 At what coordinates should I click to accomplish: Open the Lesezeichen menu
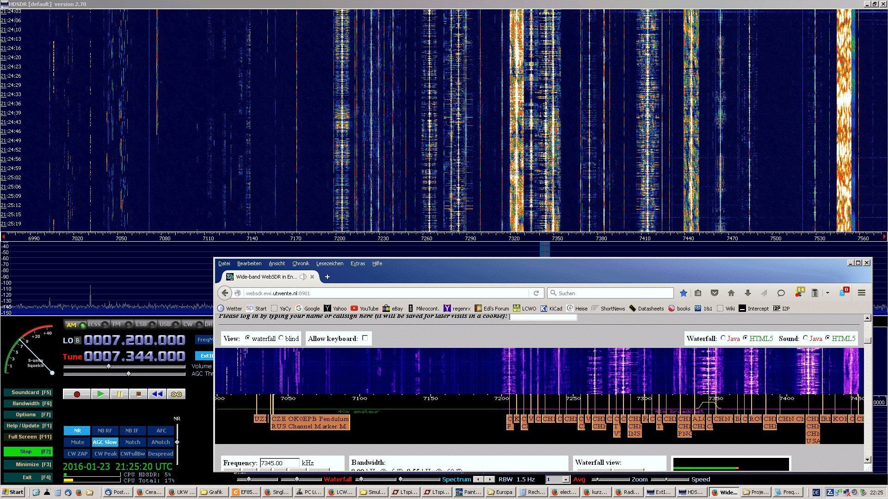pyautogui.click(x=329, y=263)
